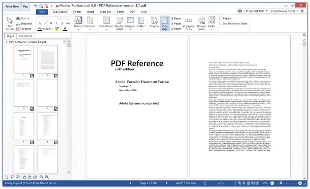Click the Fax button
Viewport: 310px width, 189px height.
pos(25,6)
